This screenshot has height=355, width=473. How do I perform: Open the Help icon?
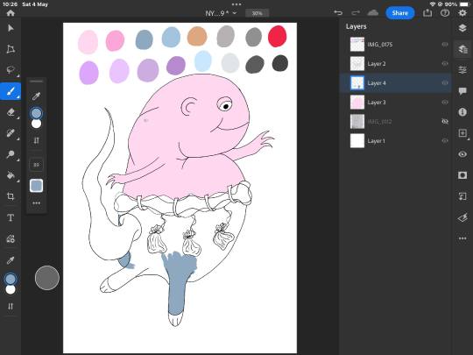point(445,12)
